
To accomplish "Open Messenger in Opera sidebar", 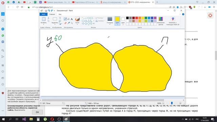I will [x=3, y=29].
